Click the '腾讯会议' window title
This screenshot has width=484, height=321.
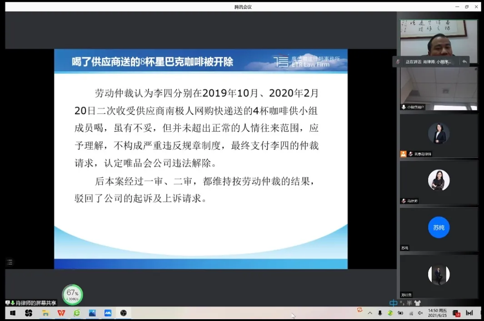[243, 7]
